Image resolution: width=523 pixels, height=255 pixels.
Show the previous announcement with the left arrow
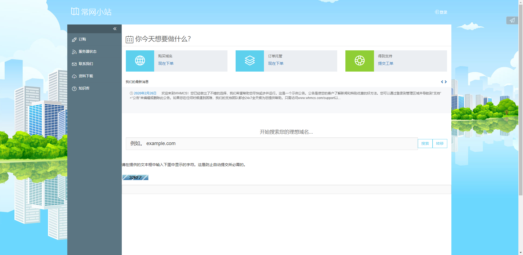(x=442, y=82)
